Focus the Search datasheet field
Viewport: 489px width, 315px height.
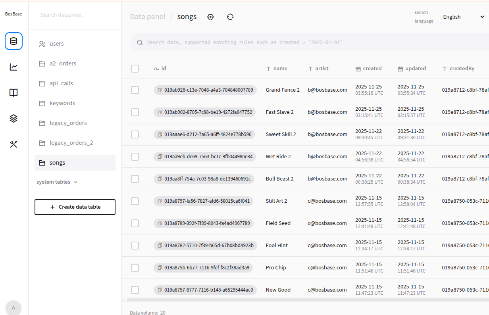click(75, 15)
